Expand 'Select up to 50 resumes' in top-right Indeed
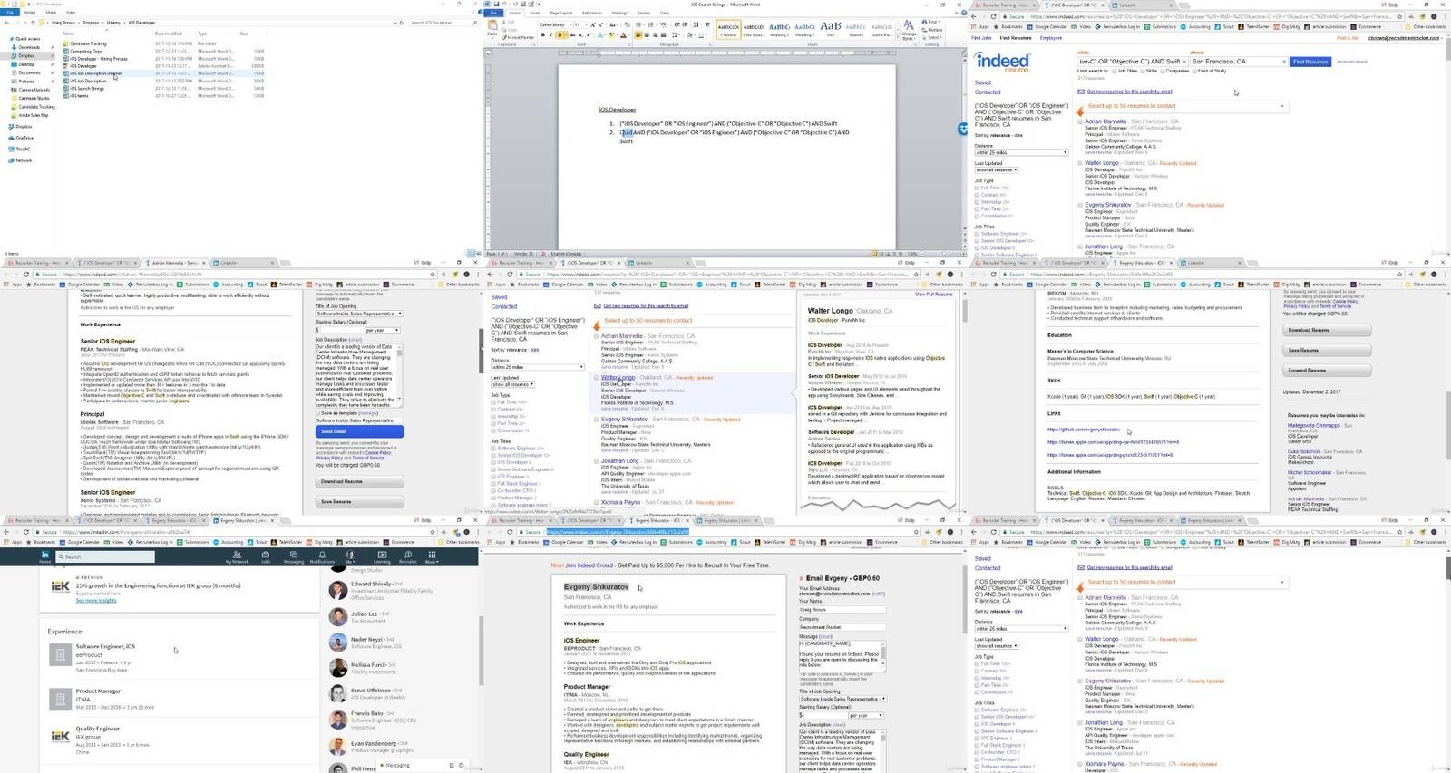Image resolution: width=1451 pixels, height=773 pixels. coord(1282,106)
